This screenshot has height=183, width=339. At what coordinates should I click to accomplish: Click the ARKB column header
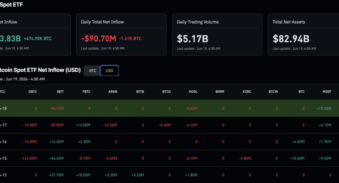[113, 92]
